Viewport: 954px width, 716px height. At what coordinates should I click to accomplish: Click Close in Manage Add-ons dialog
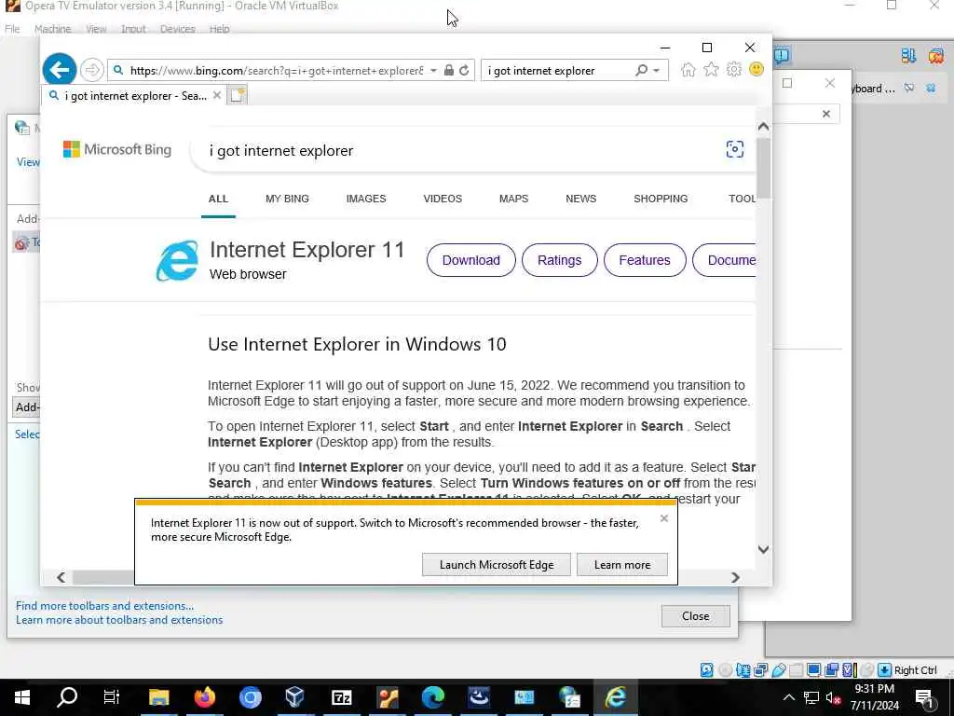695,616
